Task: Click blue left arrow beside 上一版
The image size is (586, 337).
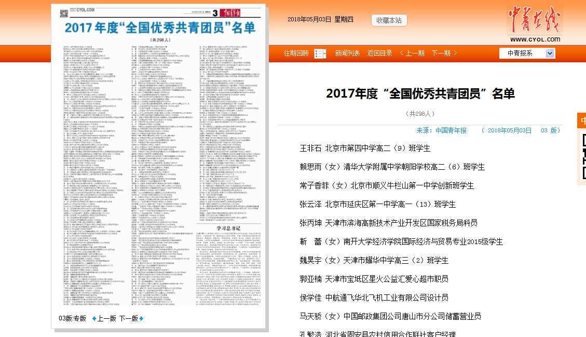Action: [x=94, y=318]
